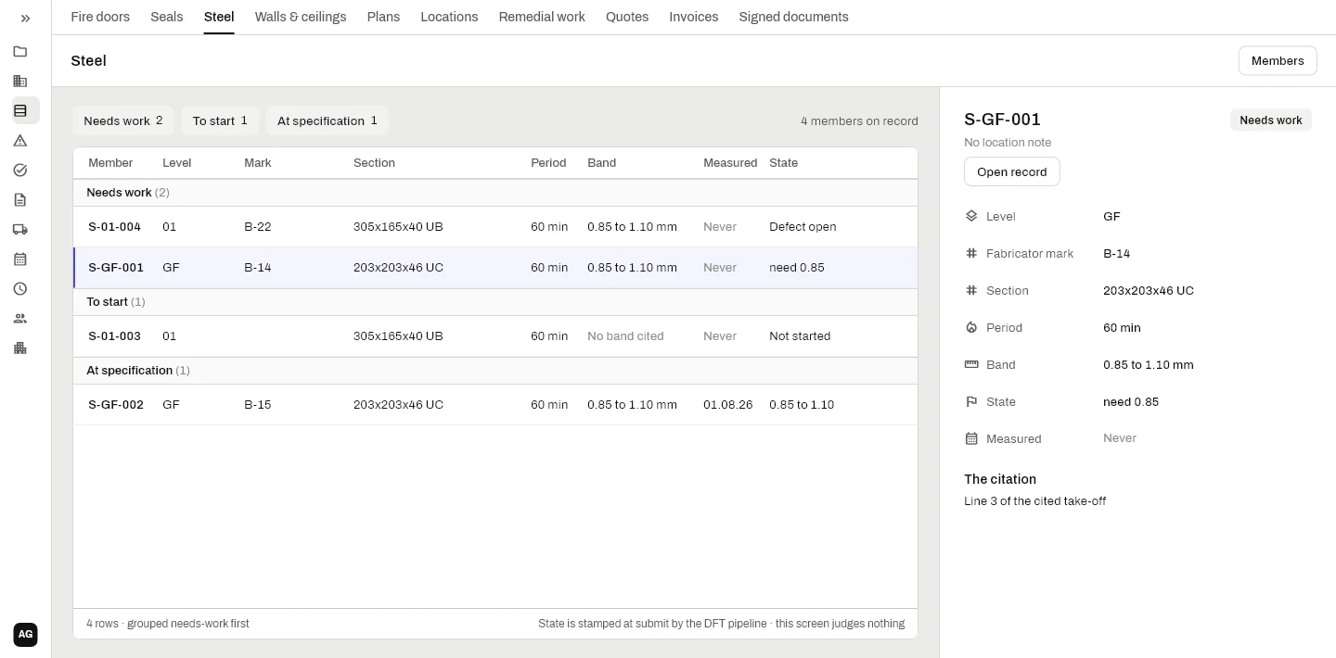Open the circled checkmark sidebar icon
The height and width of the screenshot is (658, 1336).
(x=20, y=171)
